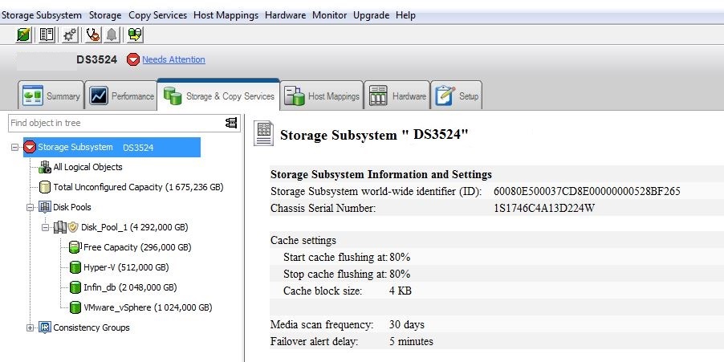Click the gears settings toolbar icon
This screenshot has height=362, width=724.
pyautogui.click(x=70, y=35)
